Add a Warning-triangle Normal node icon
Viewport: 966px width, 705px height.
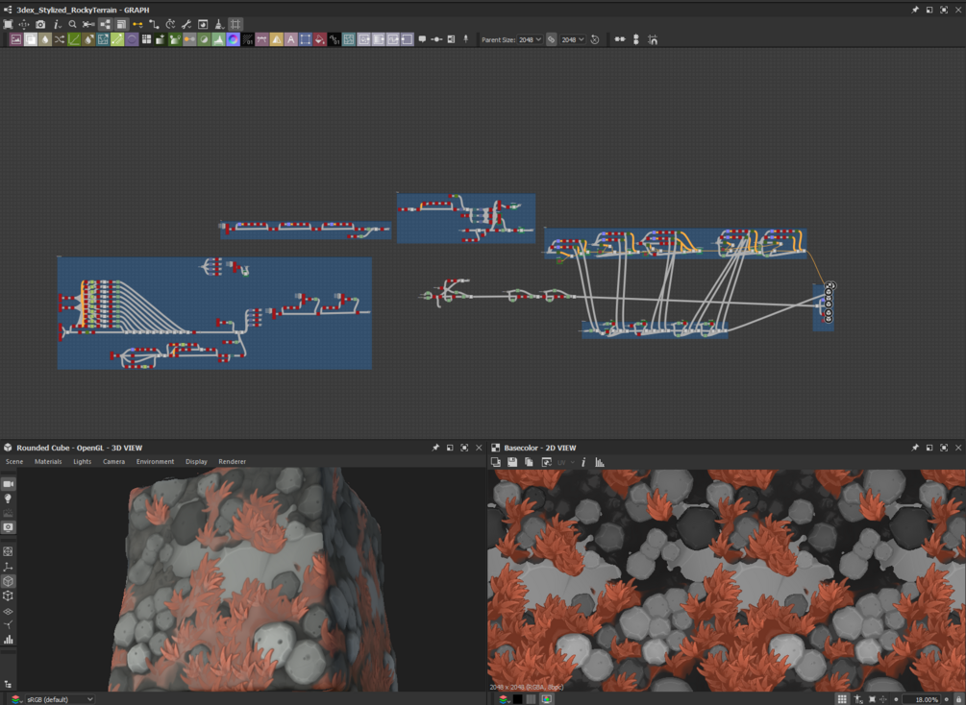pyautogui.click(x=277, y=39)
